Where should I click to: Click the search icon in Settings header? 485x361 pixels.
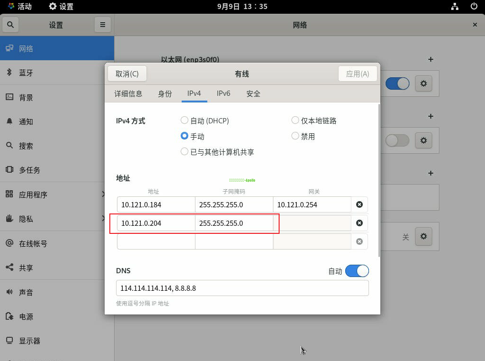[x=10, y=25]
